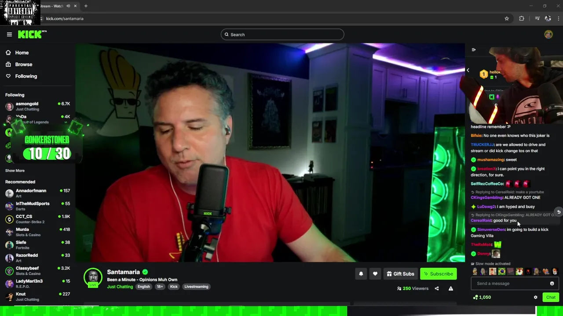563x316 pixels.
Task: Open the Chrome three-dot menu
Action: [559, 18]
